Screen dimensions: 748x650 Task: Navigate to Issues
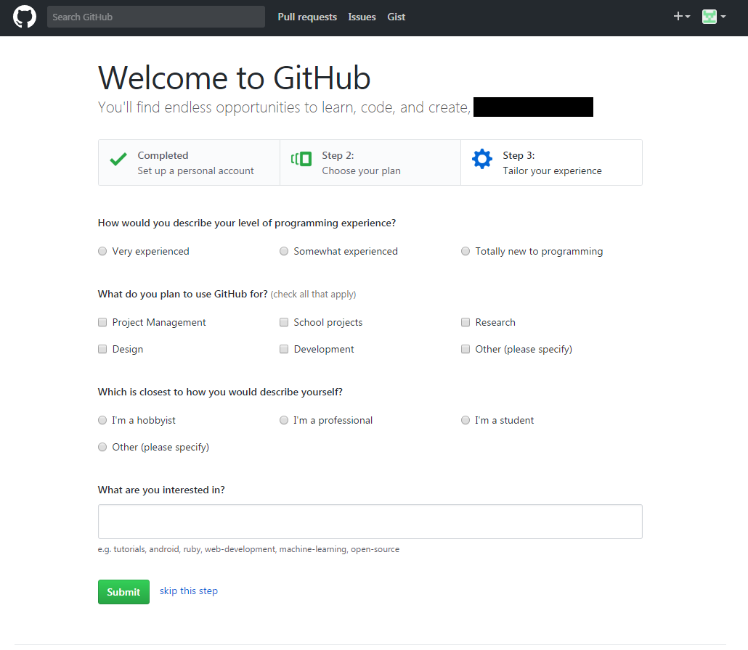click(362, 17)
